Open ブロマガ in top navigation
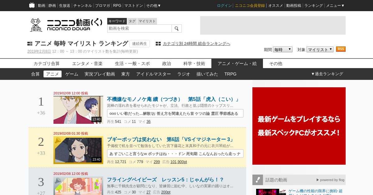The height and width of the screenshot is (195, 373). click(103, 6)
